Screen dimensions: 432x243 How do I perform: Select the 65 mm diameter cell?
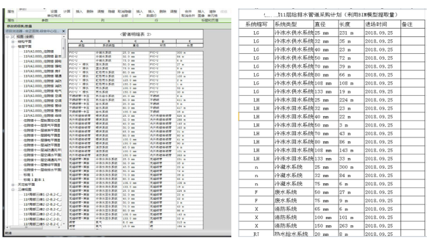(326, 209)
